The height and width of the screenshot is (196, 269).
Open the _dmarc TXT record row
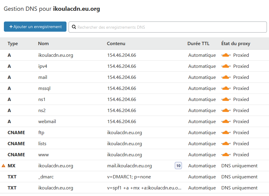pyautogui.click(x=134, y=177)
